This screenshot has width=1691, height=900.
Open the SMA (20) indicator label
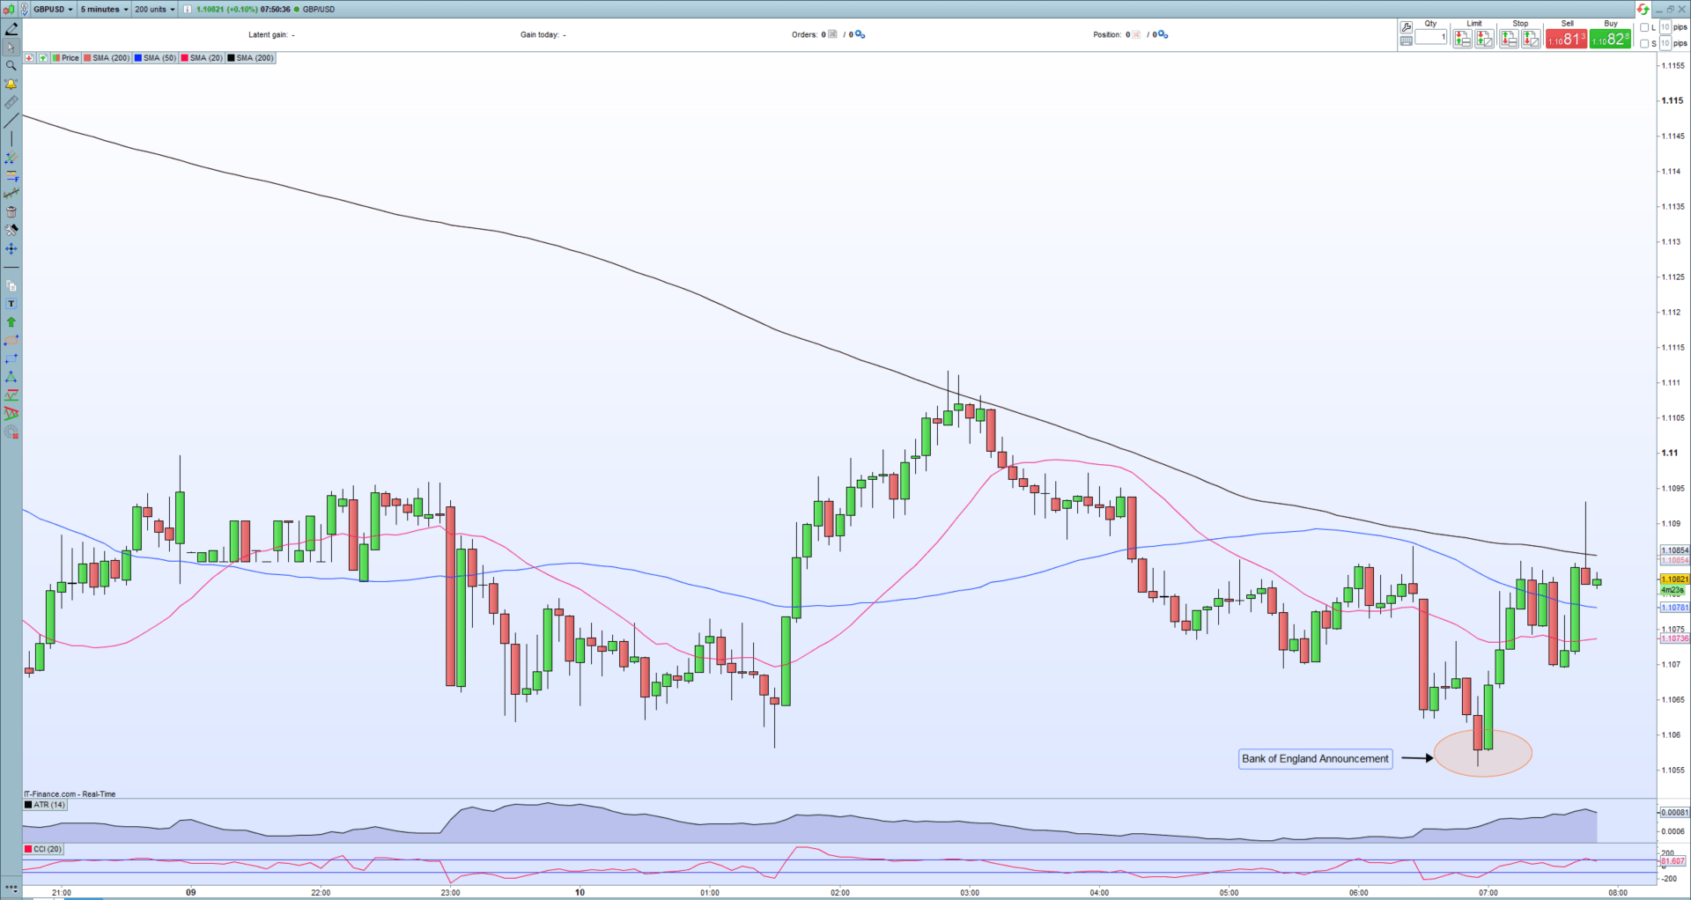tap(202, 58)
